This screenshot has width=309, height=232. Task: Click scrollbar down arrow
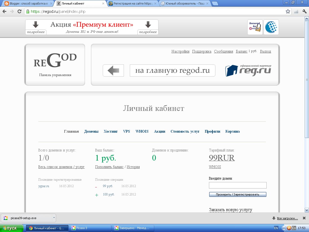coord(307,210)
